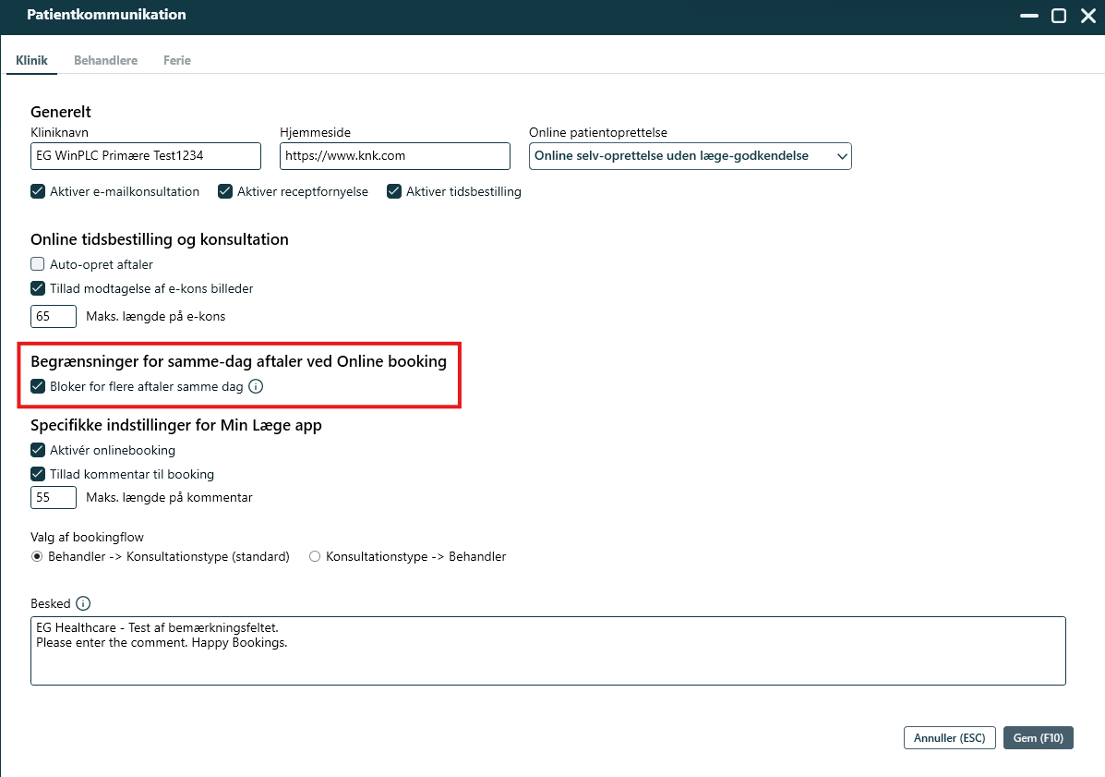Uncheck Aktiver receptfornyelse
The width and height of the screenshot is (1105, 777).
coord(225,191)
